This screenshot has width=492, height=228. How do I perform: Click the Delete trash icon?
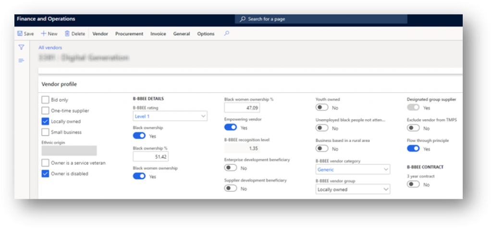(x=67, y=34)
